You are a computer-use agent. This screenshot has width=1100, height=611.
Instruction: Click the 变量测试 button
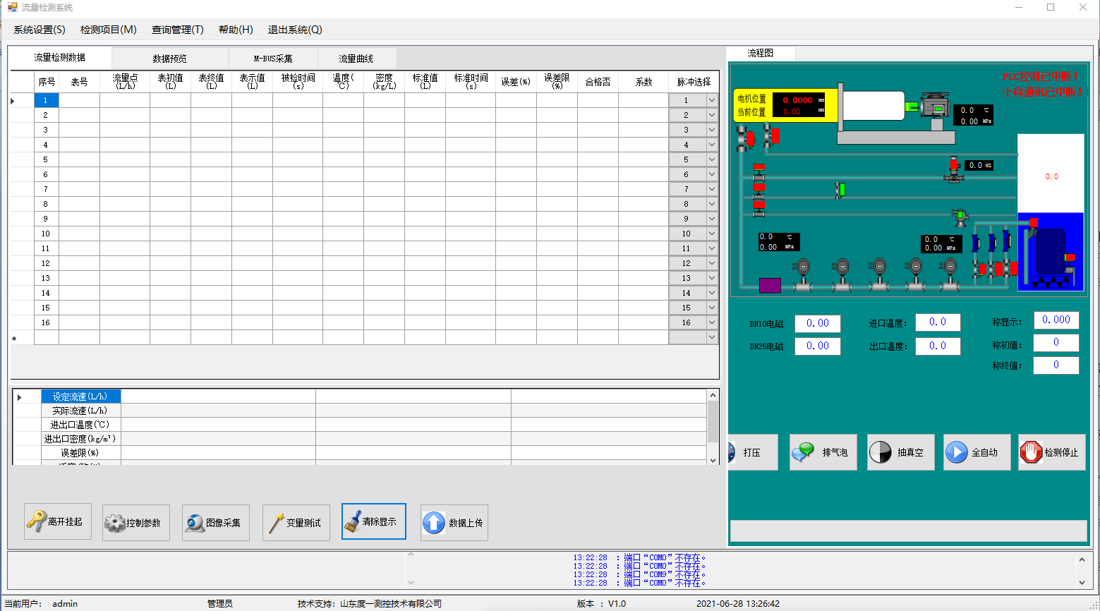point(296,523)
